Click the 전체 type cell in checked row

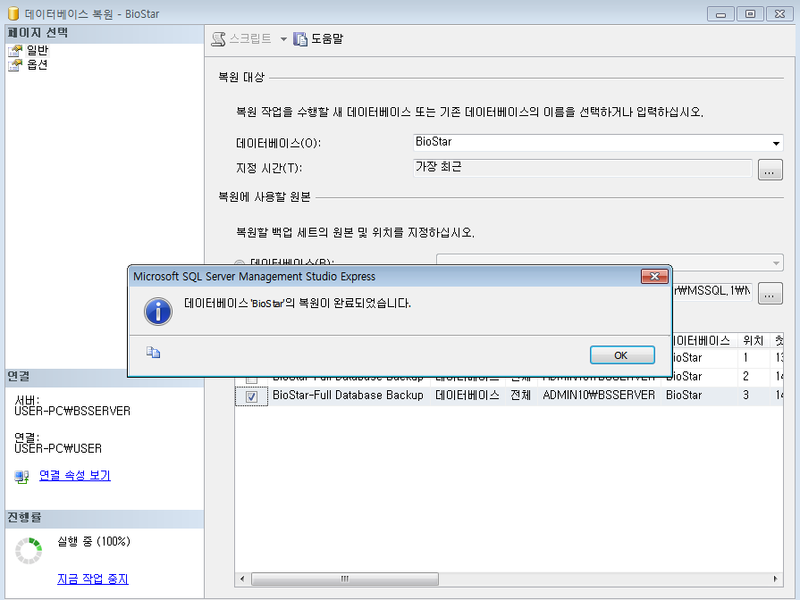pyautogui.click(x=520, y=395)
